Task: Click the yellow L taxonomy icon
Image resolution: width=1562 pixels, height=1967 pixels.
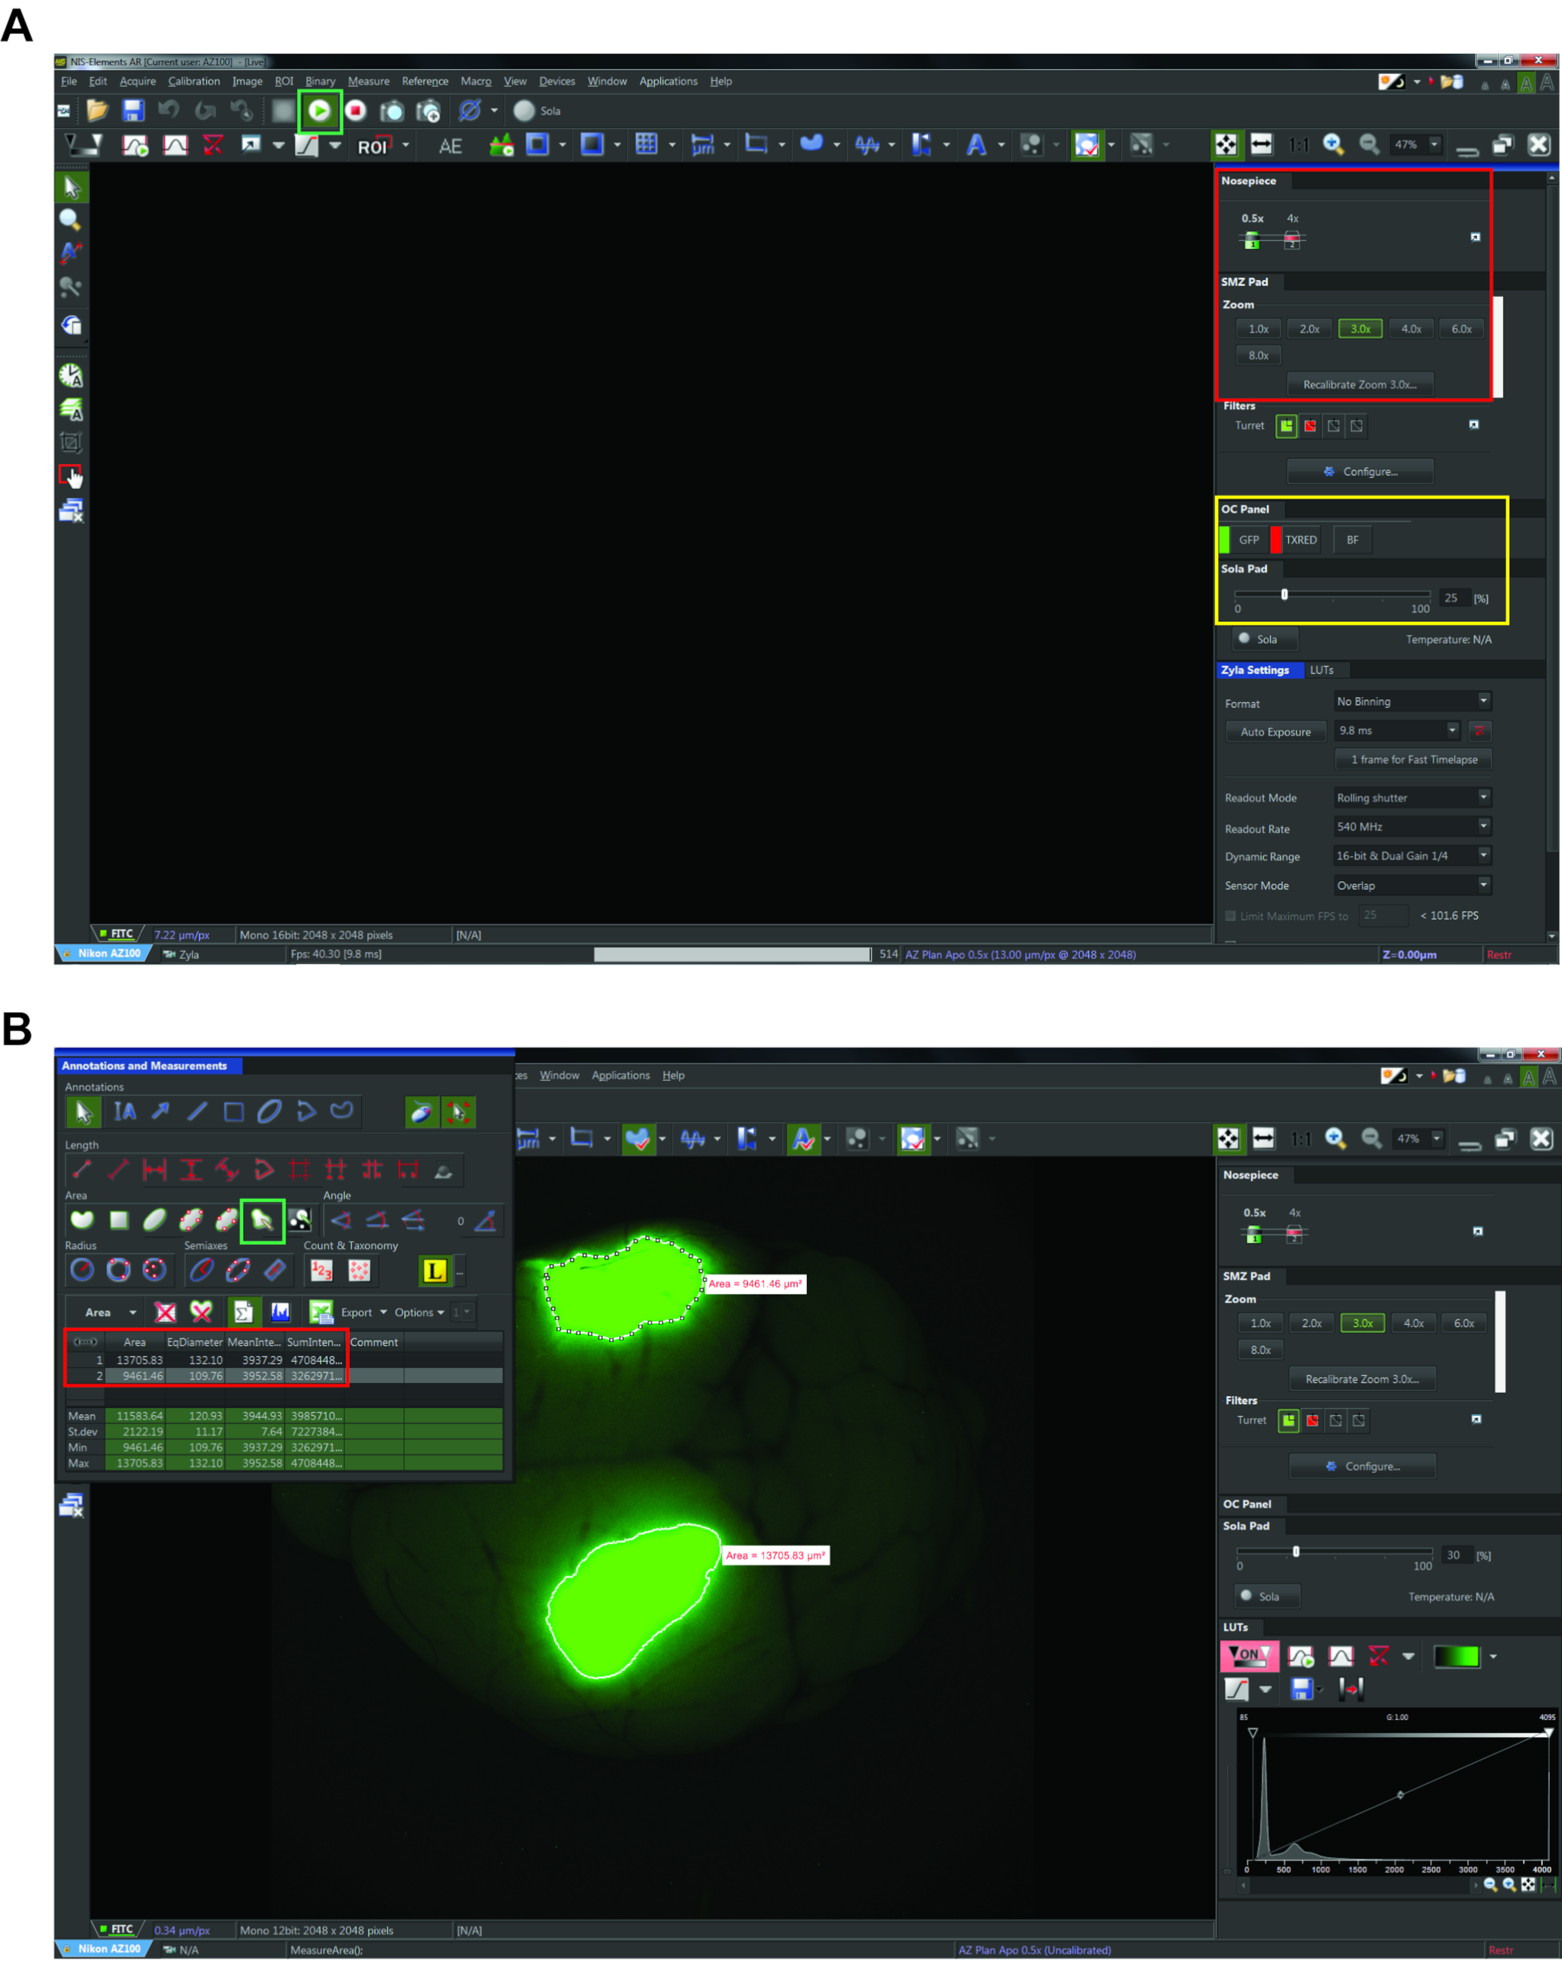Action: (435, 1270)
